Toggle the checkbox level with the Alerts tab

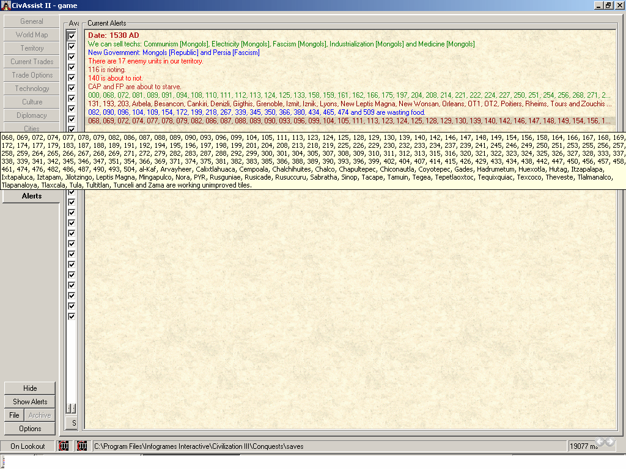click(72, 192)
